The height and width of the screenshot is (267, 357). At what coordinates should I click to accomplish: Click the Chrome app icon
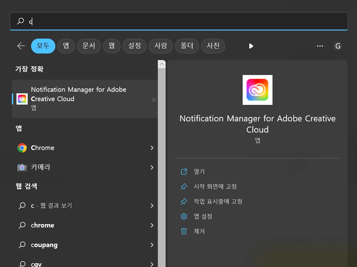pos(22,148)
